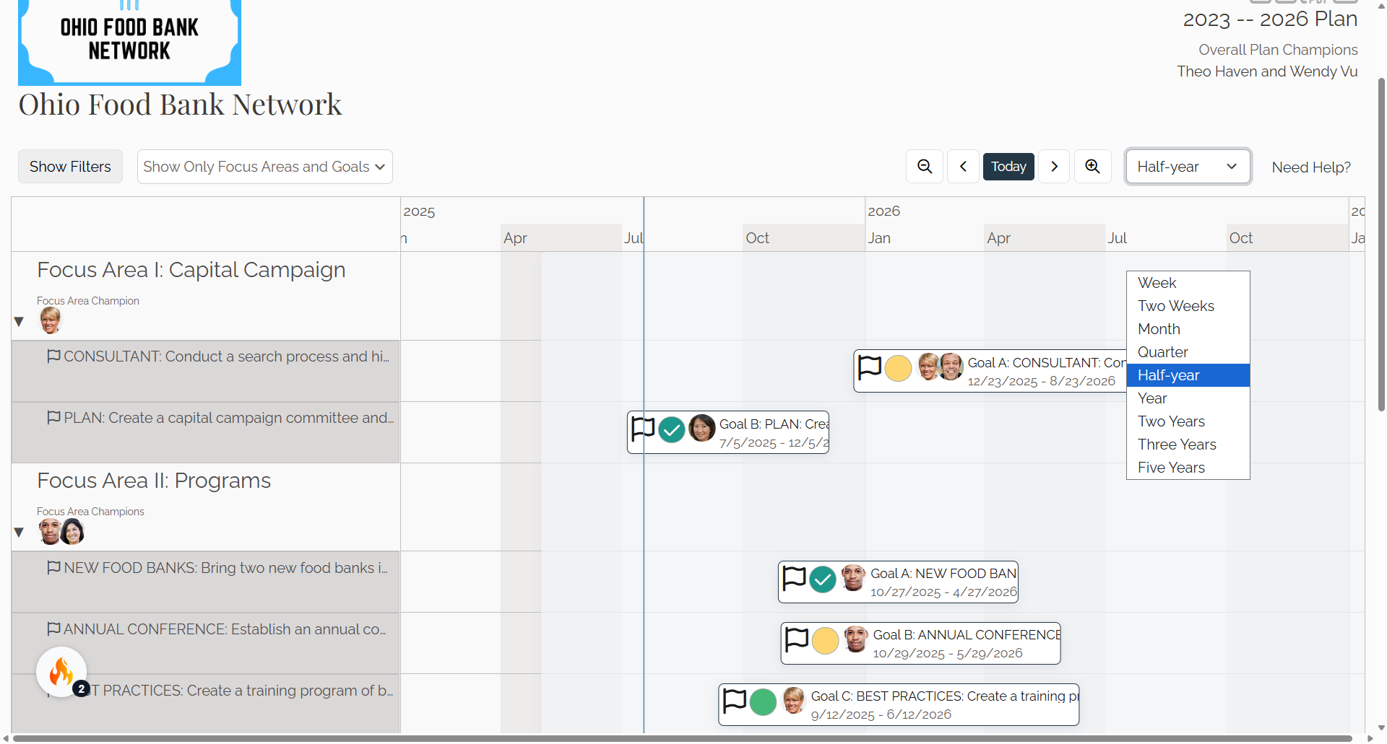Viewport: 1387px width, 744px height.
Task: Choose the Five Years time scale option
Action: (1188, 468)
